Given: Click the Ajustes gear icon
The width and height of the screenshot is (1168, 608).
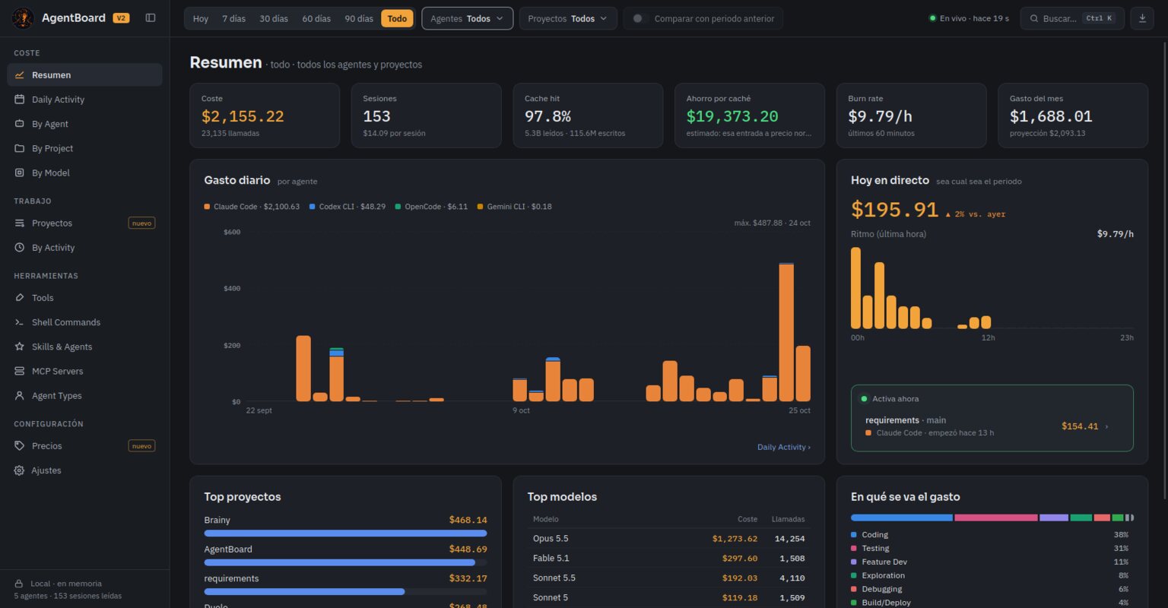Looking at the screenshot, I should (20, 470).
